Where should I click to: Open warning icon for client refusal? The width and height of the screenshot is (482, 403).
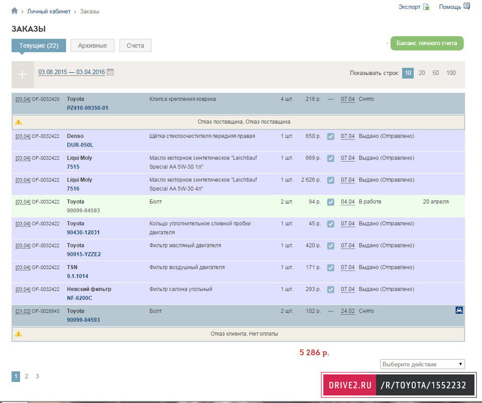click(19, 334)
